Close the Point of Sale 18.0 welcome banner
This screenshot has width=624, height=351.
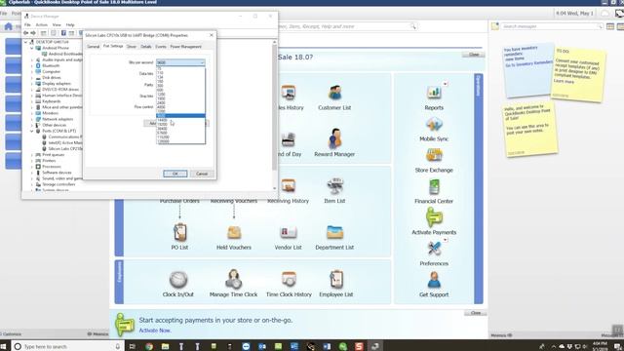click(474, 55)
